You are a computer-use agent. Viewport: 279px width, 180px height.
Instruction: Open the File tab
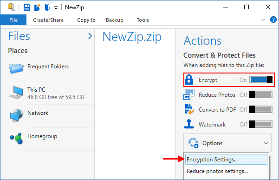pyautogui.click(x=13, y=20)
